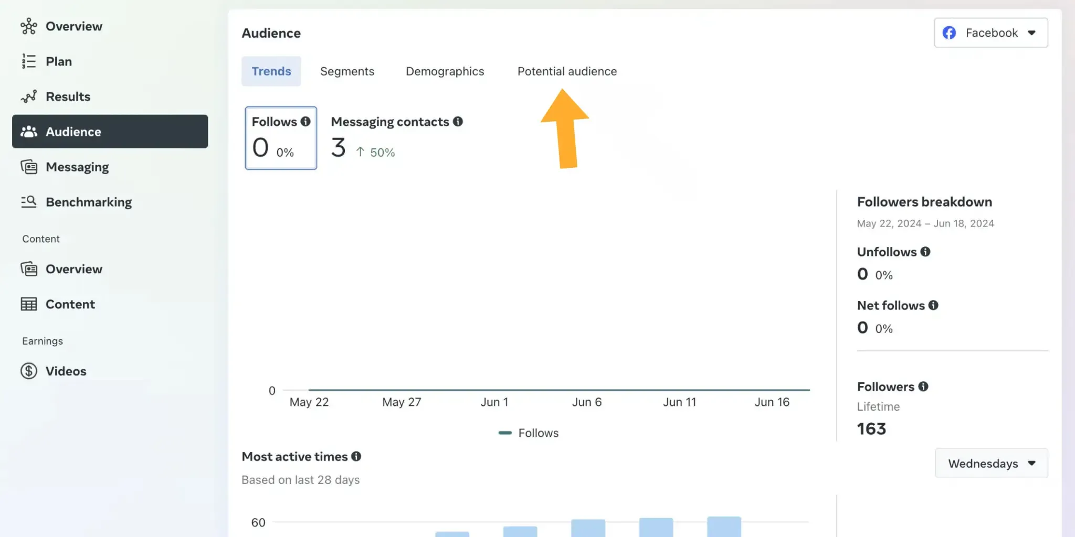
Task: Click the Messaging contacts info icon
Action: [458, 122]
